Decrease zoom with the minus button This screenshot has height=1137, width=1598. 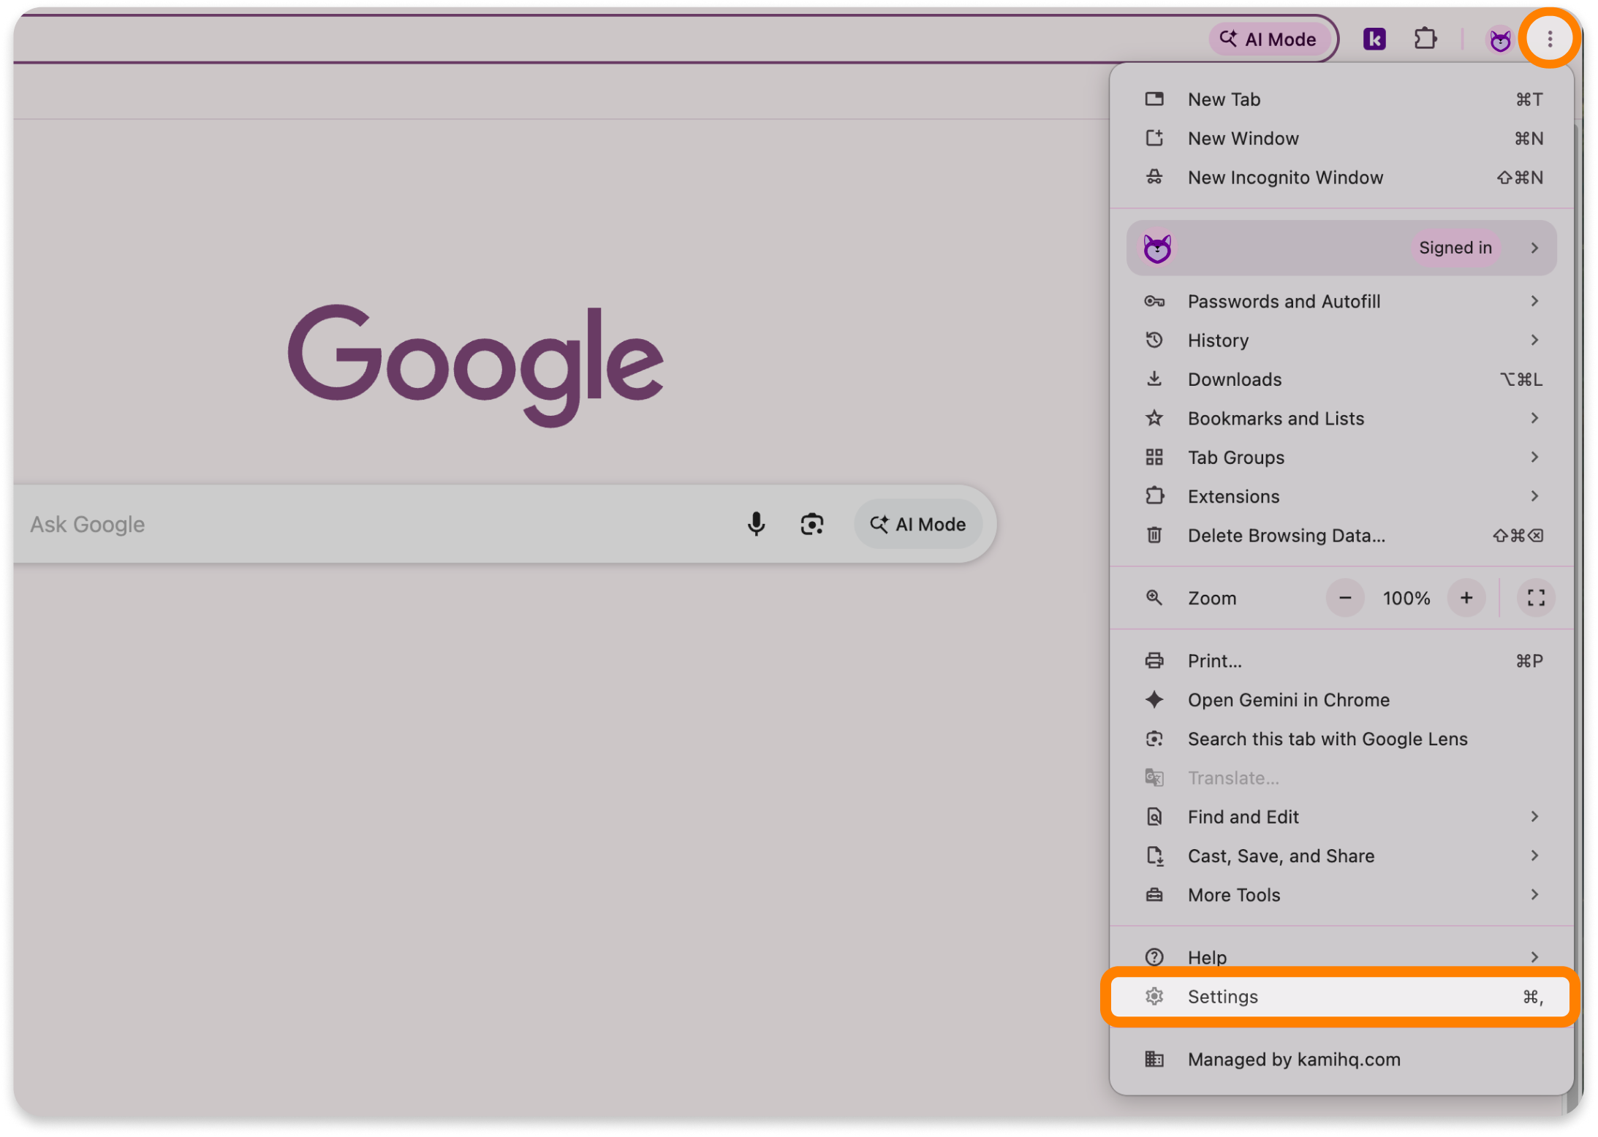point(1344,598)
